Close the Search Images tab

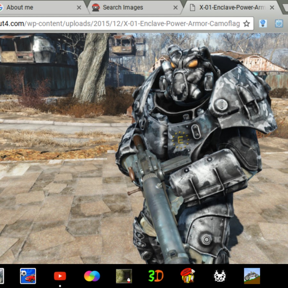point(175,7)
